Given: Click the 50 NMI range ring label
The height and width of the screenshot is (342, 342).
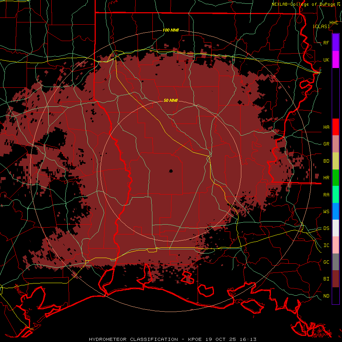Looking at the screenshot, I should coord(171,100).
